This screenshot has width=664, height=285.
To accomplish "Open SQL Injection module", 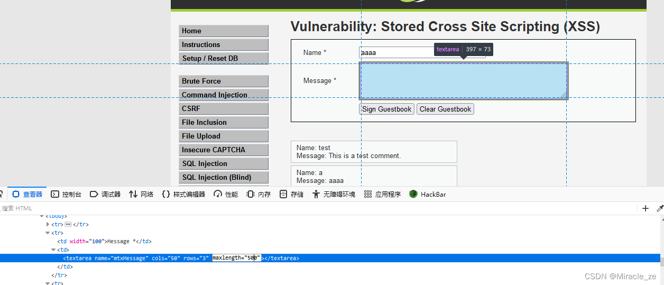I will point(224,163).
